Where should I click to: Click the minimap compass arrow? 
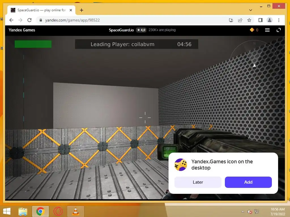pyautogui.click(x=255, y=65)
